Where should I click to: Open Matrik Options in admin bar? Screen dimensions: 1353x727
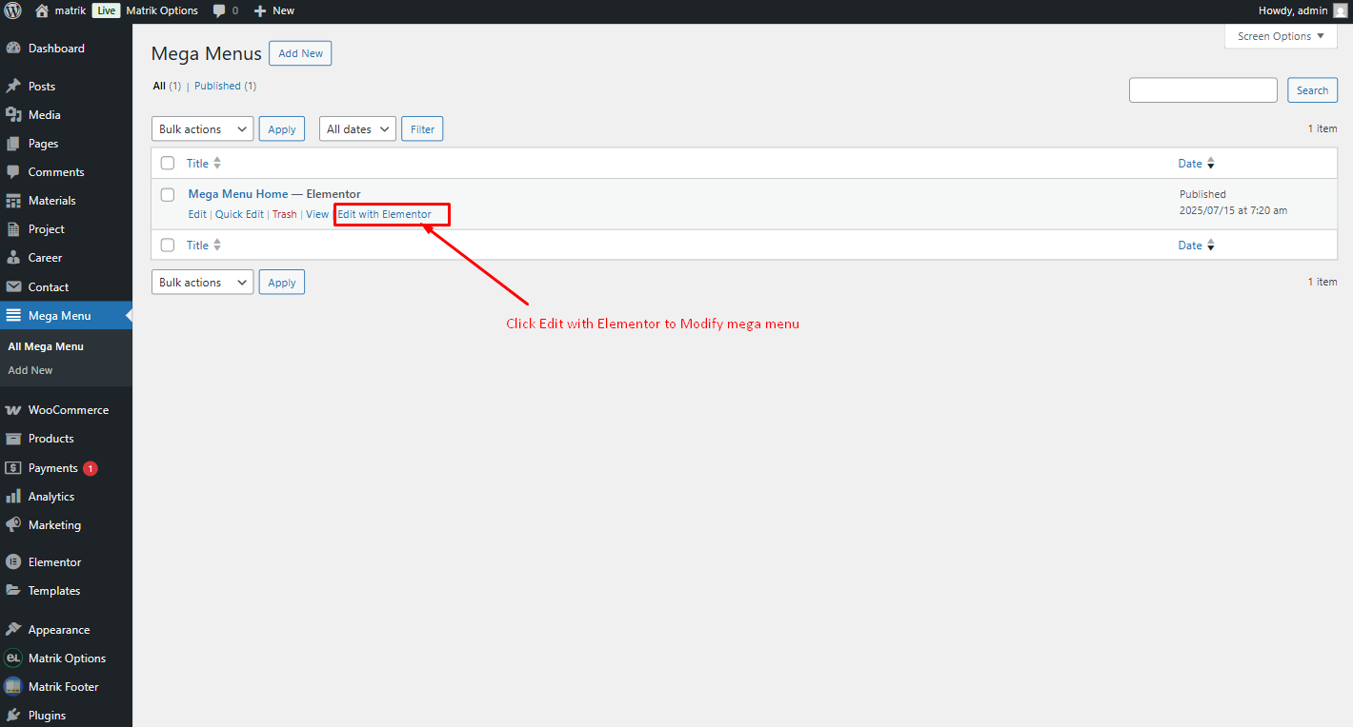[162, 11]
